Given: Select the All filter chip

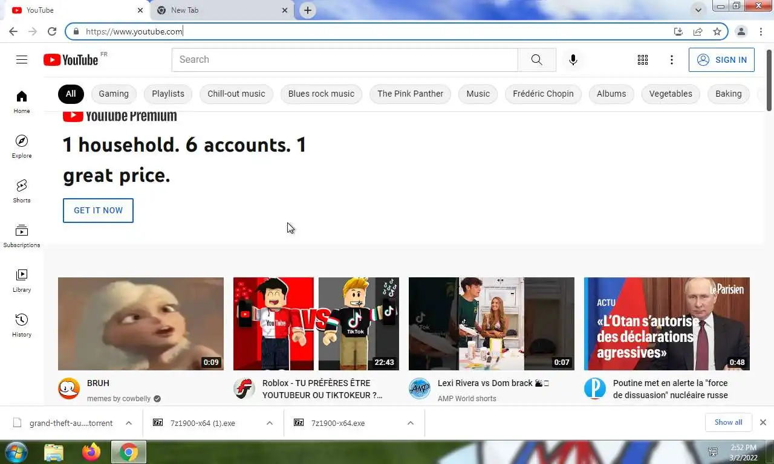Looking at the screenshot, I should pos(71,94).
